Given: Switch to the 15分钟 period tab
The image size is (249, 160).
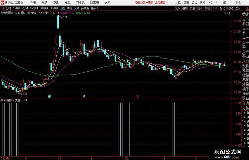Looking at the screenshot, I should [x=34, y=8].
